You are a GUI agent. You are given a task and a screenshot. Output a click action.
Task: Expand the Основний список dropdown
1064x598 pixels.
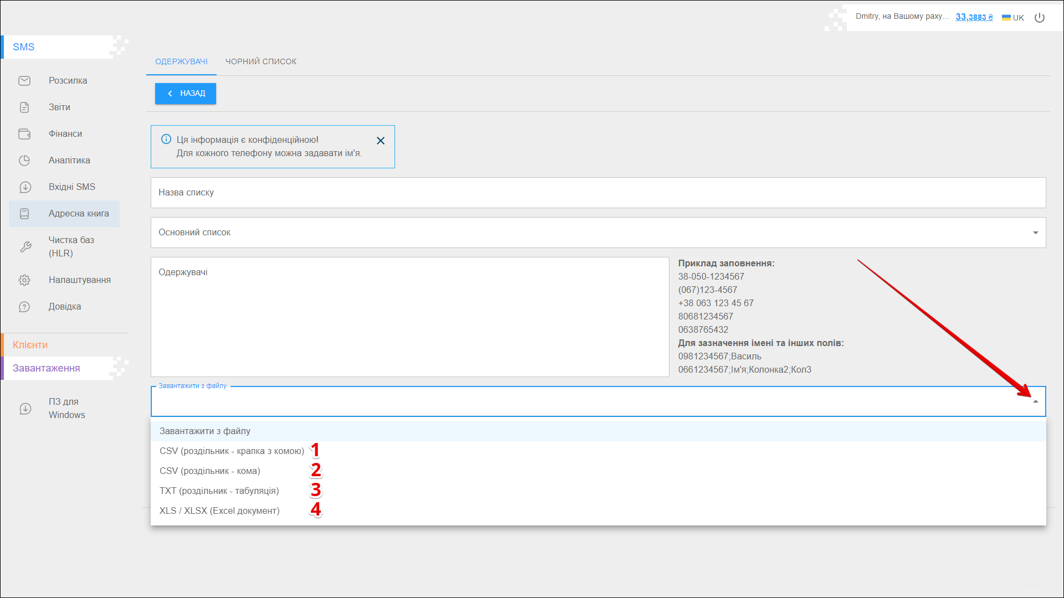pos(1035,233)
